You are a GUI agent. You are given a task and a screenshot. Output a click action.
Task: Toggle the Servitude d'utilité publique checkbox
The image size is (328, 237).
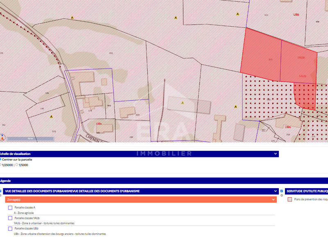pos(281,191)
